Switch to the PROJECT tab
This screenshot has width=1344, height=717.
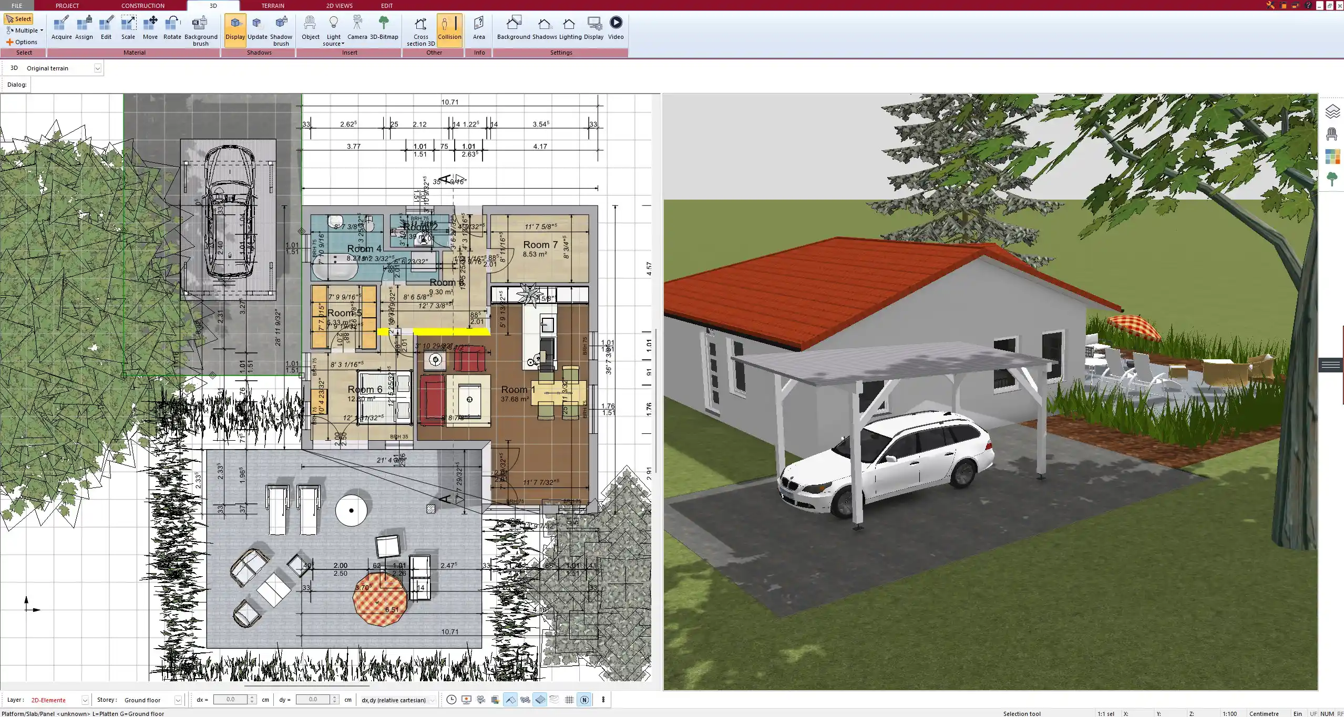pos(67,6)
